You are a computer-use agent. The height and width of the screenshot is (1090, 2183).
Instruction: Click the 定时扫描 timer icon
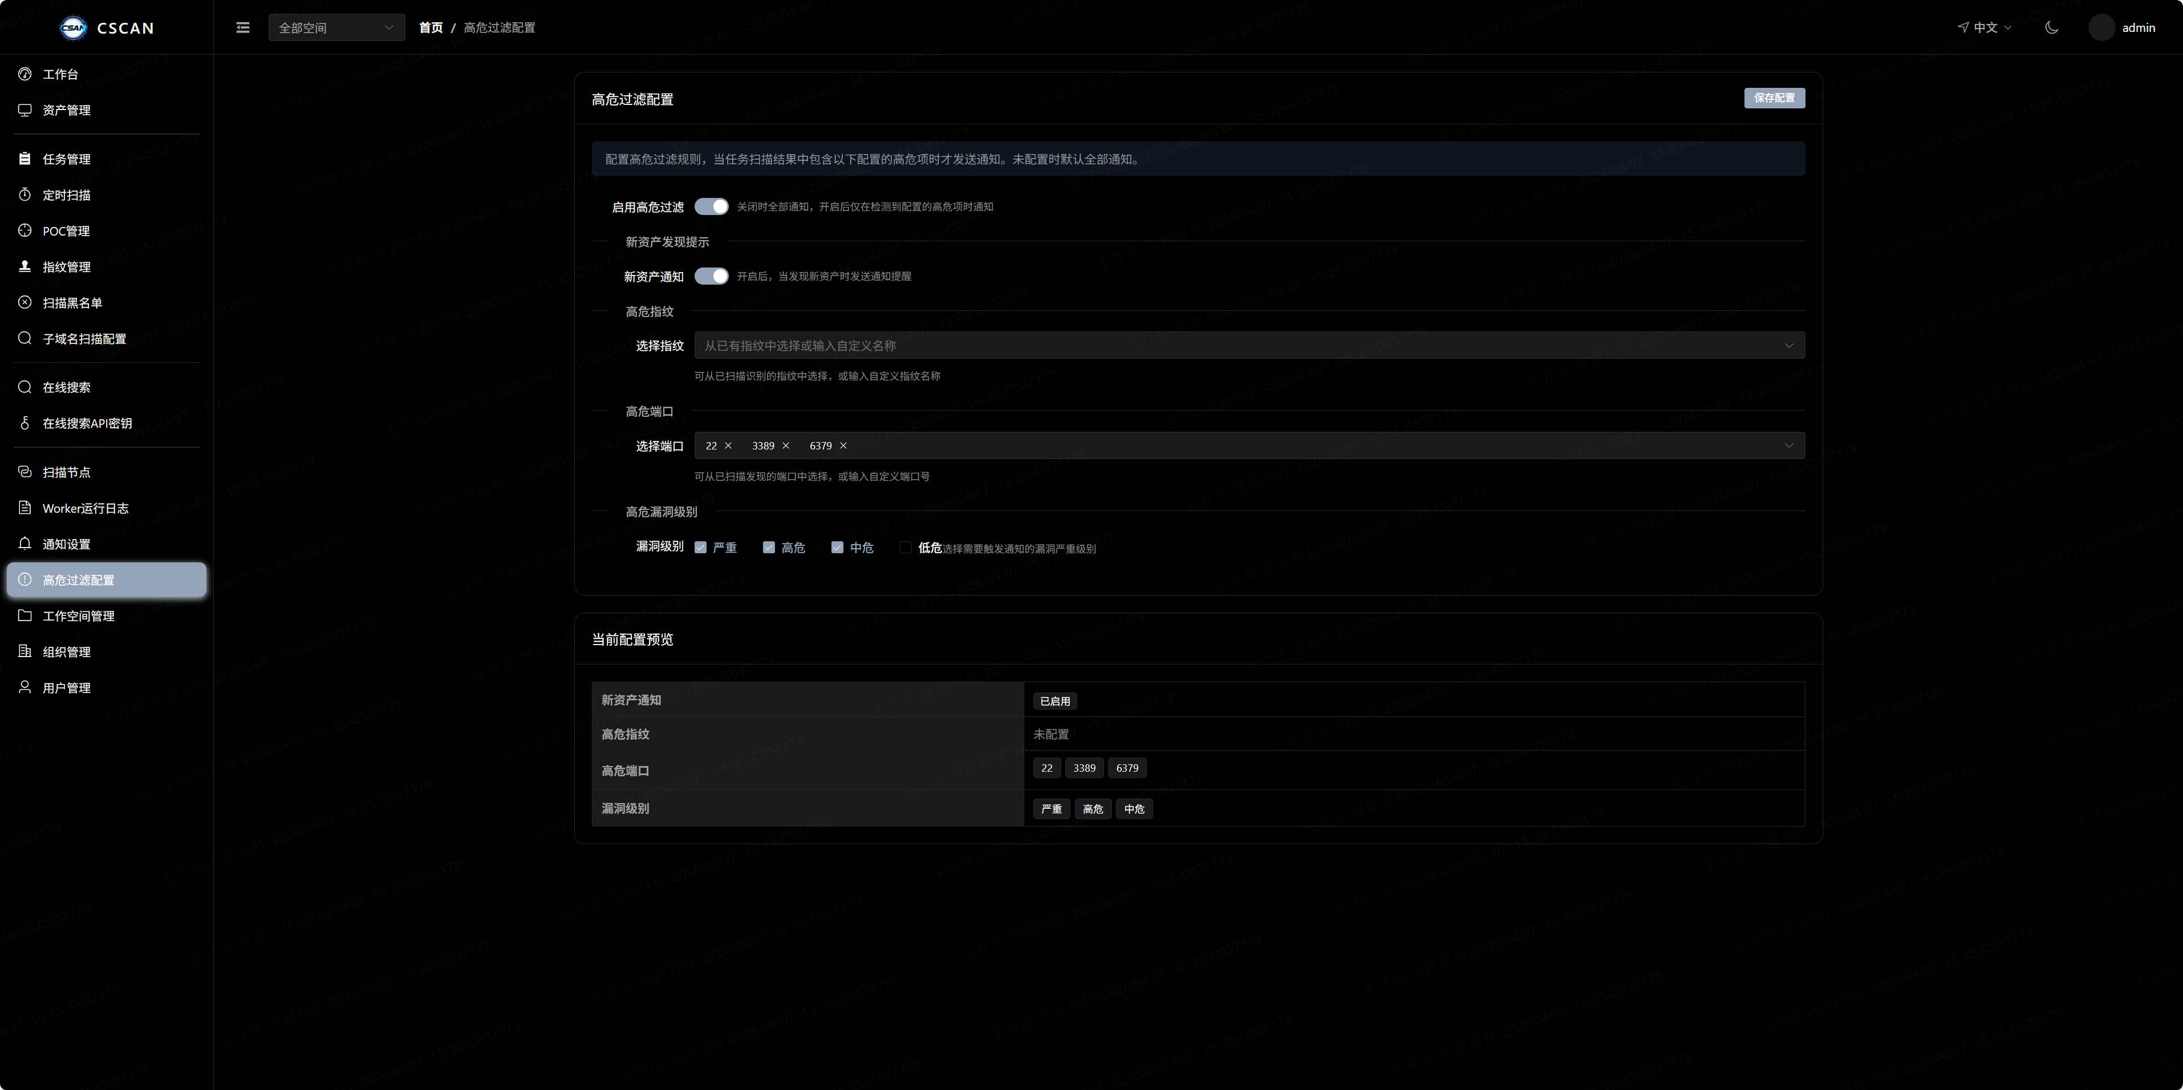25,194
